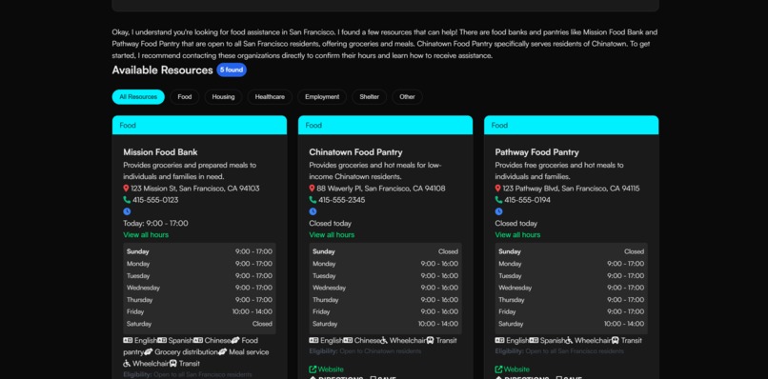Click phone icon beside 415-555-0123
The width and height of the screenshot is (768, 379).
tap(127, 200)
